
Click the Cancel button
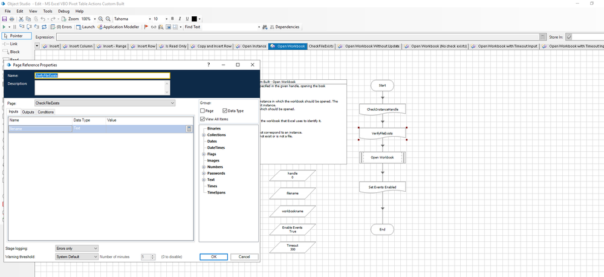244,256
